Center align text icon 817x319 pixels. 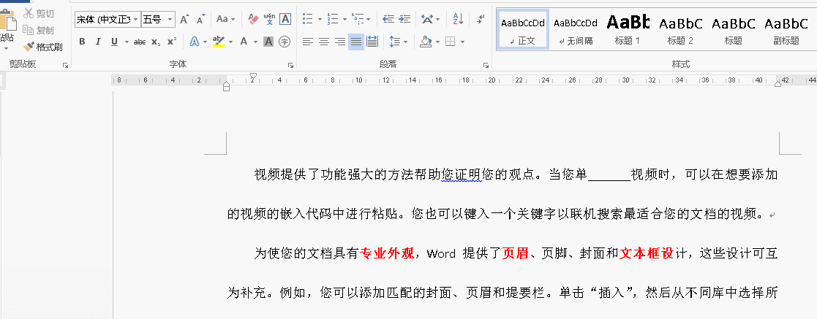pos(324,42)
